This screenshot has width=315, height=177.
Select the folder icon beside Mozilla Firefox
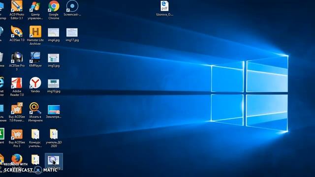35,159
